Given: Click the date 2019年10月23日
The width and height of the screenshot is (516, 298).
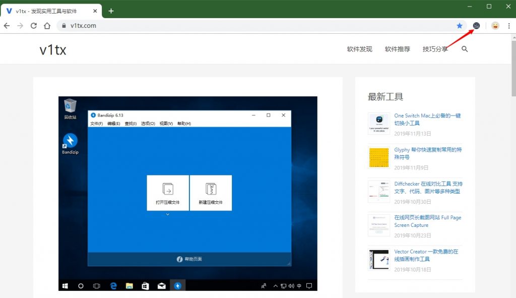Looking at the screenshot, I should pyautogui.click(x=412, y=235).
